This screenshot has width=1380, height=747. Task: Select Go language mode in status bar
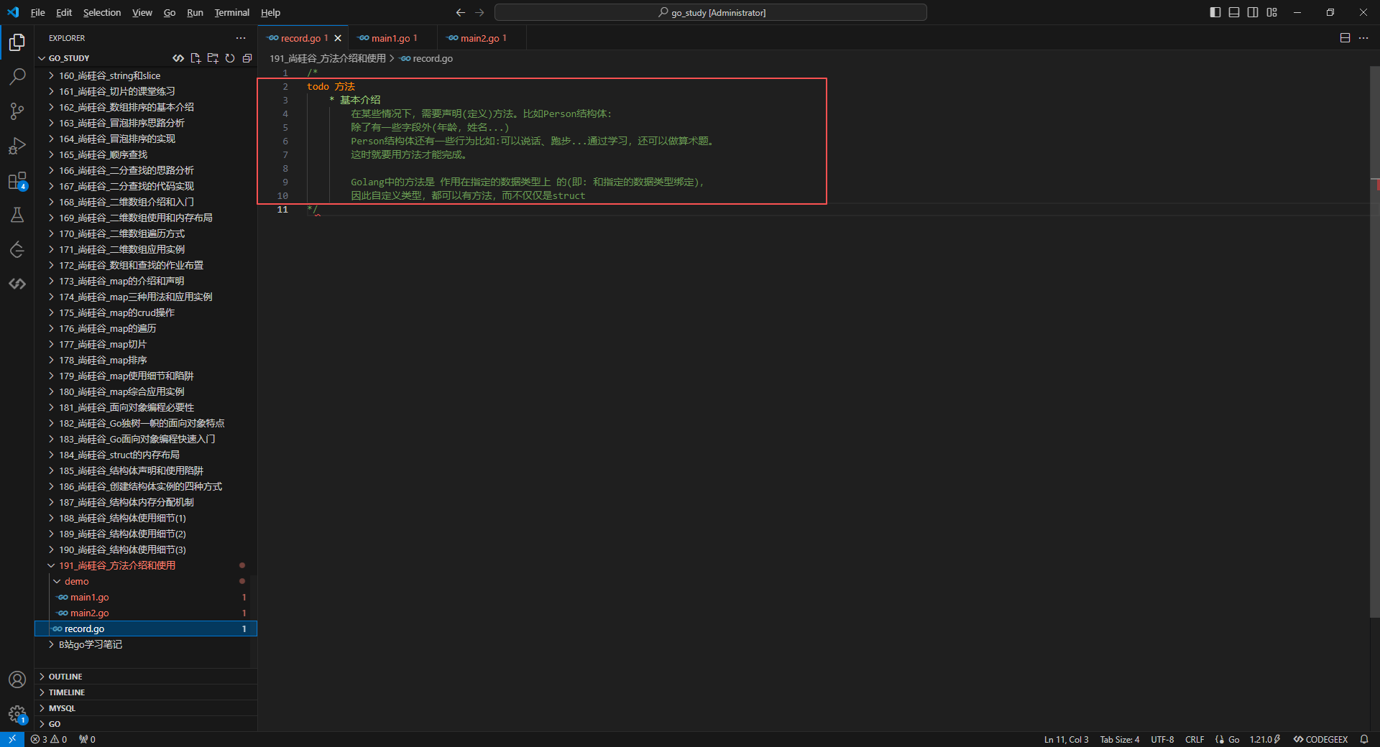coord(1233,739)
